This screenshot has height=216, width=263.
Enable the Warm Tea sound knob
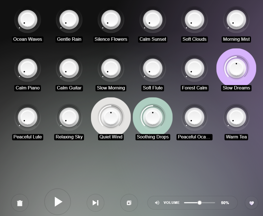click(x=236, y=117)
